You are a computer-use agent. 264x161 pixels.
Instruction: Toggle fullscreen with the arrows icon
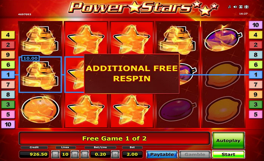(x=246, y=7)
